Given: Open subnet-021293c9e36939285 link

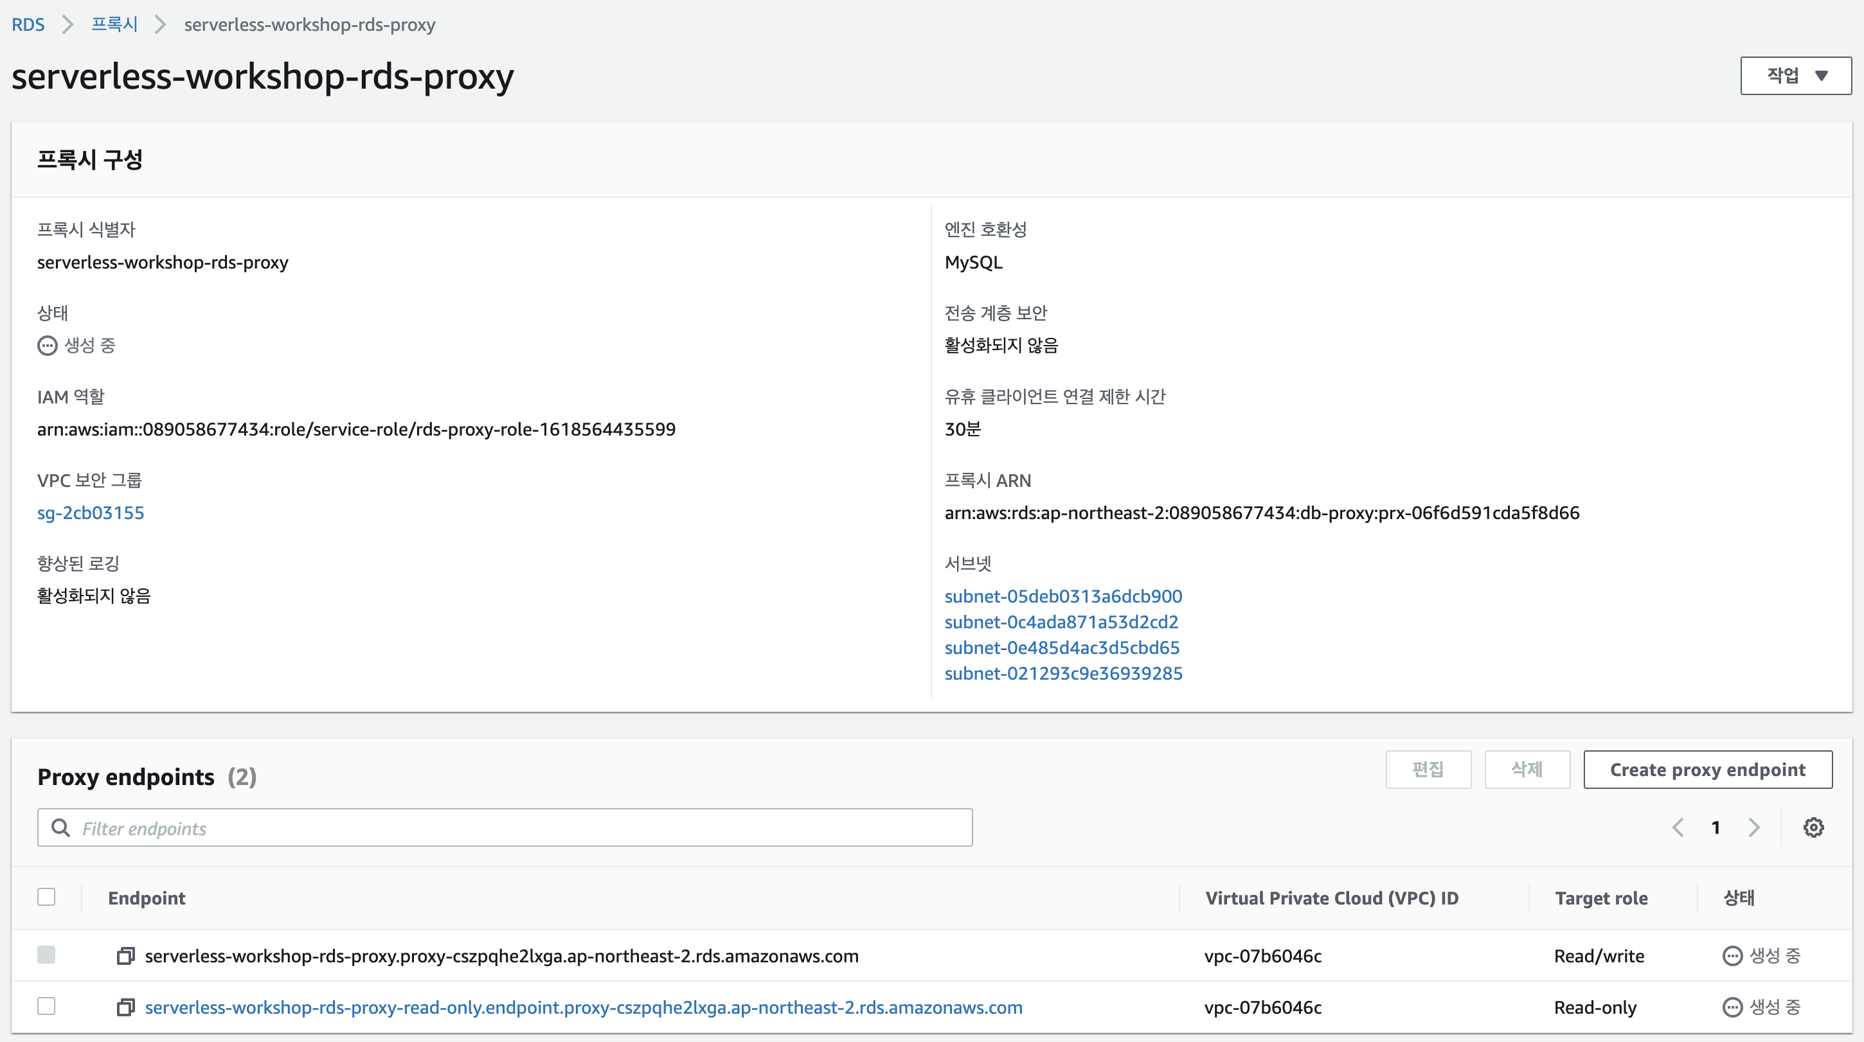Looking at the screenshot, I should 1064,673.
